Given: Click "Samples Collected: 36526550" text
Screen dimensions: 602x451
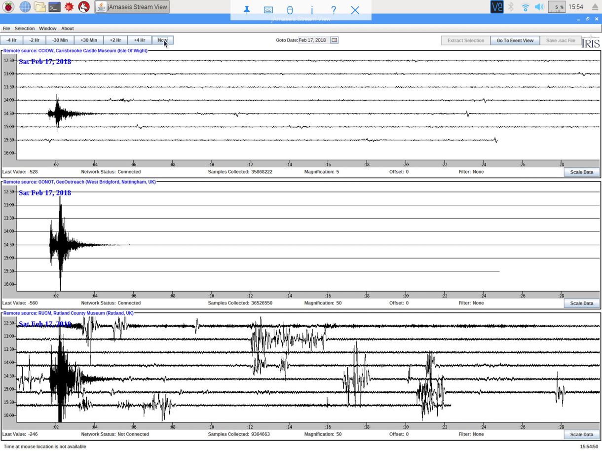Looking at the screenshot, I should click(240, 303).
